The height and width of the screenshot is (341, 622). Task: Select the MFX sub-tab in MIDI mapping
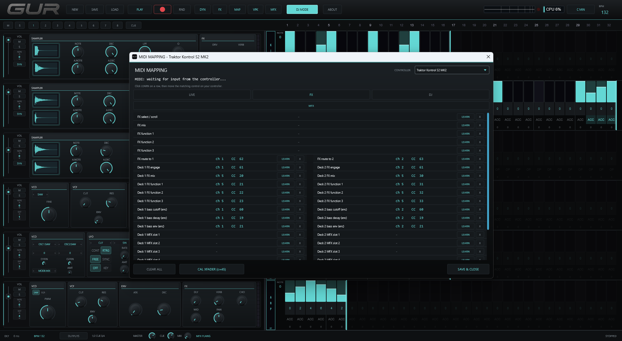point(311,106)
